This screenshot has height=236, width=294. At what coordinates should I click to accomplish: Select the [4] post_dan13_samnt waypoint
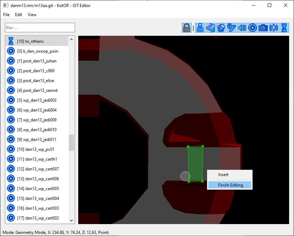[37, 90]
